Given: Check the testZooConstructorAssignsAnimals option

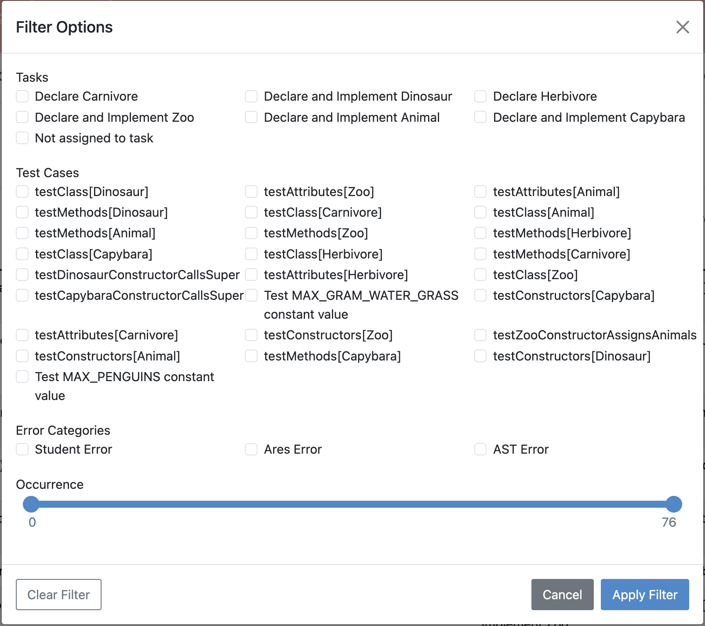Looking at the screenshot, I should coord(480,335).
